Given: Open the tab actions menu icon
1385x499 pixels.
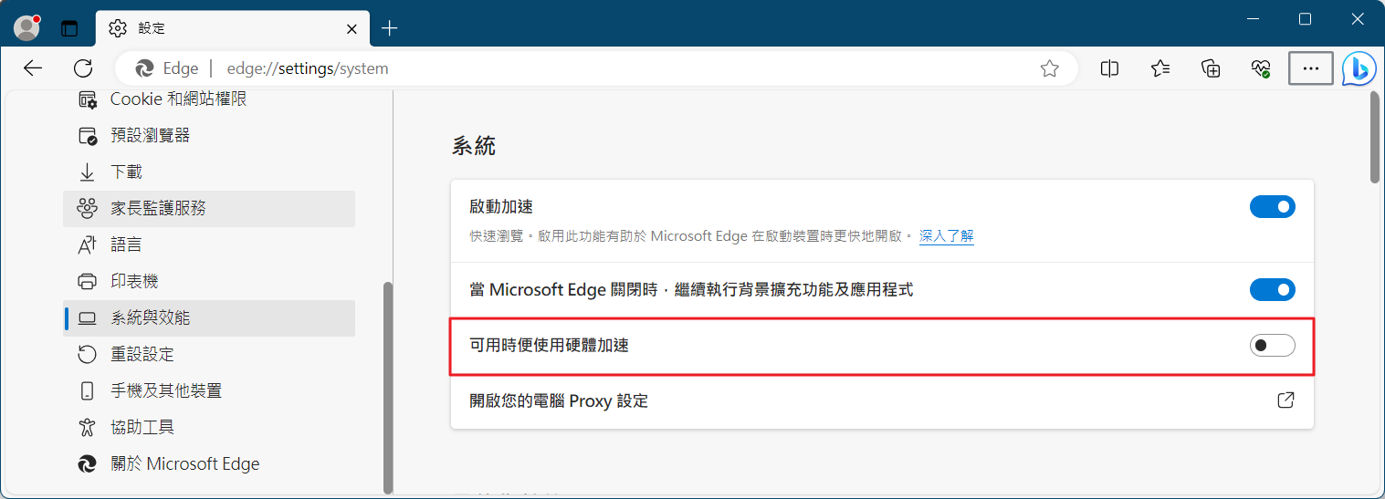Looking at the screenshot, I should tap(70, 28).
